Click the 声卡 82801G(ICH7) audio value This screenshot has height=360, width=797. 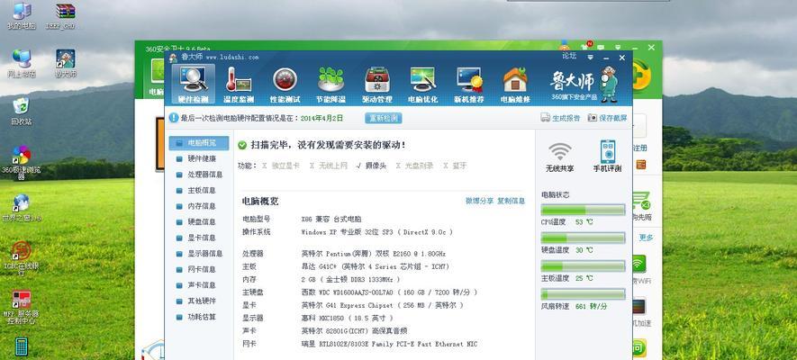pos(354,330)
